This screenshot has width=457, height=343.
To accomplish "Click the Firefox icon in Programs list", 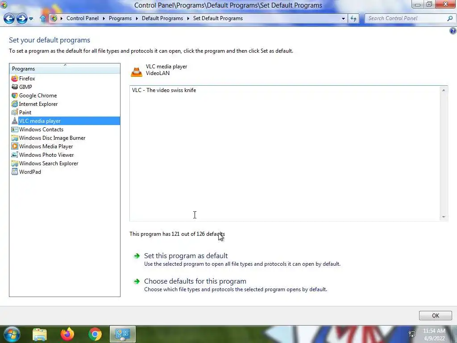I will coord(15,79).
